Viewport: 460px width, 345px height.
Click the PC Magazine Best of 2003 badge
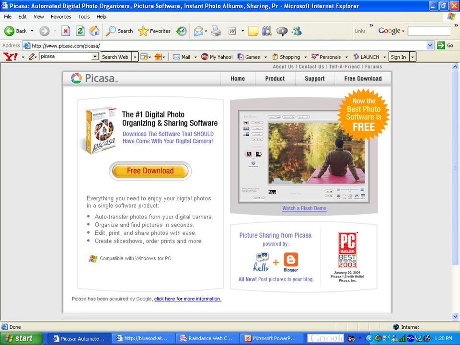(x=347, y=250)
